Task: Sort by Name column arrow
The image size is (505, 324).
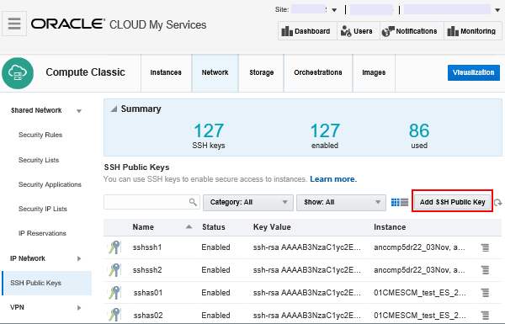Action: coord(189,227)
